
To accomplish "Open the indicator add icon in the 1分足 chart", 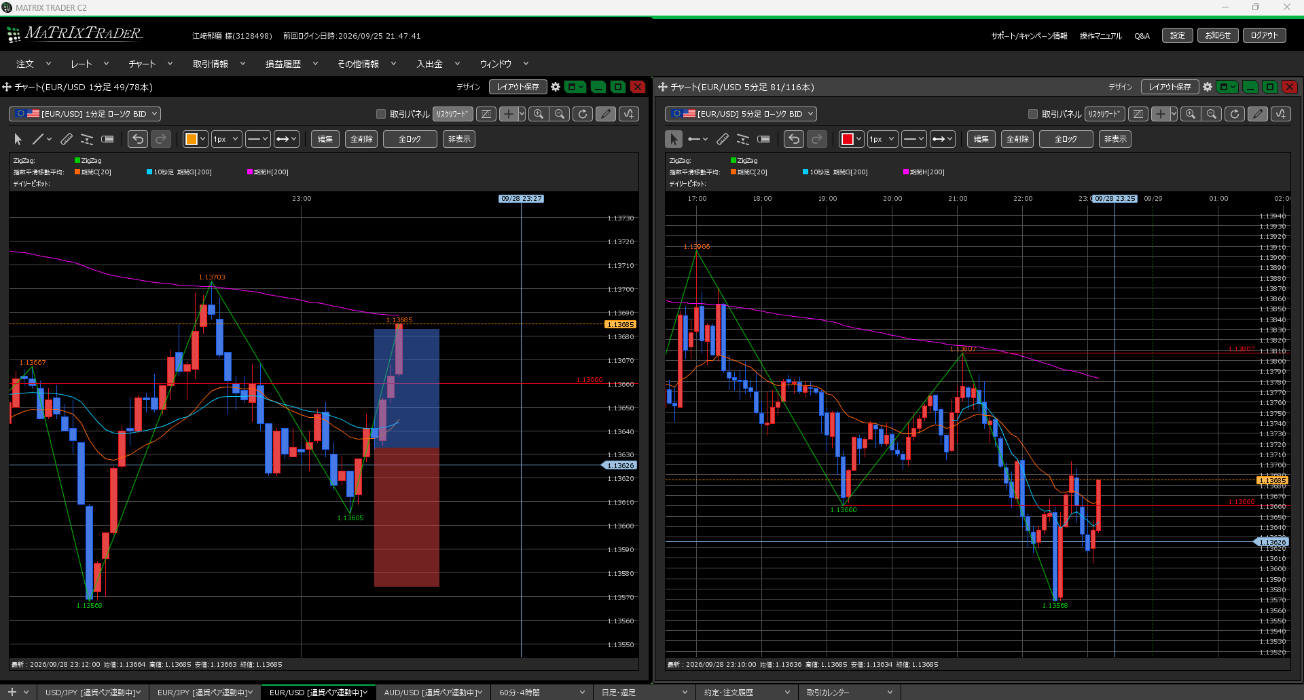I will tap(629, 114).
